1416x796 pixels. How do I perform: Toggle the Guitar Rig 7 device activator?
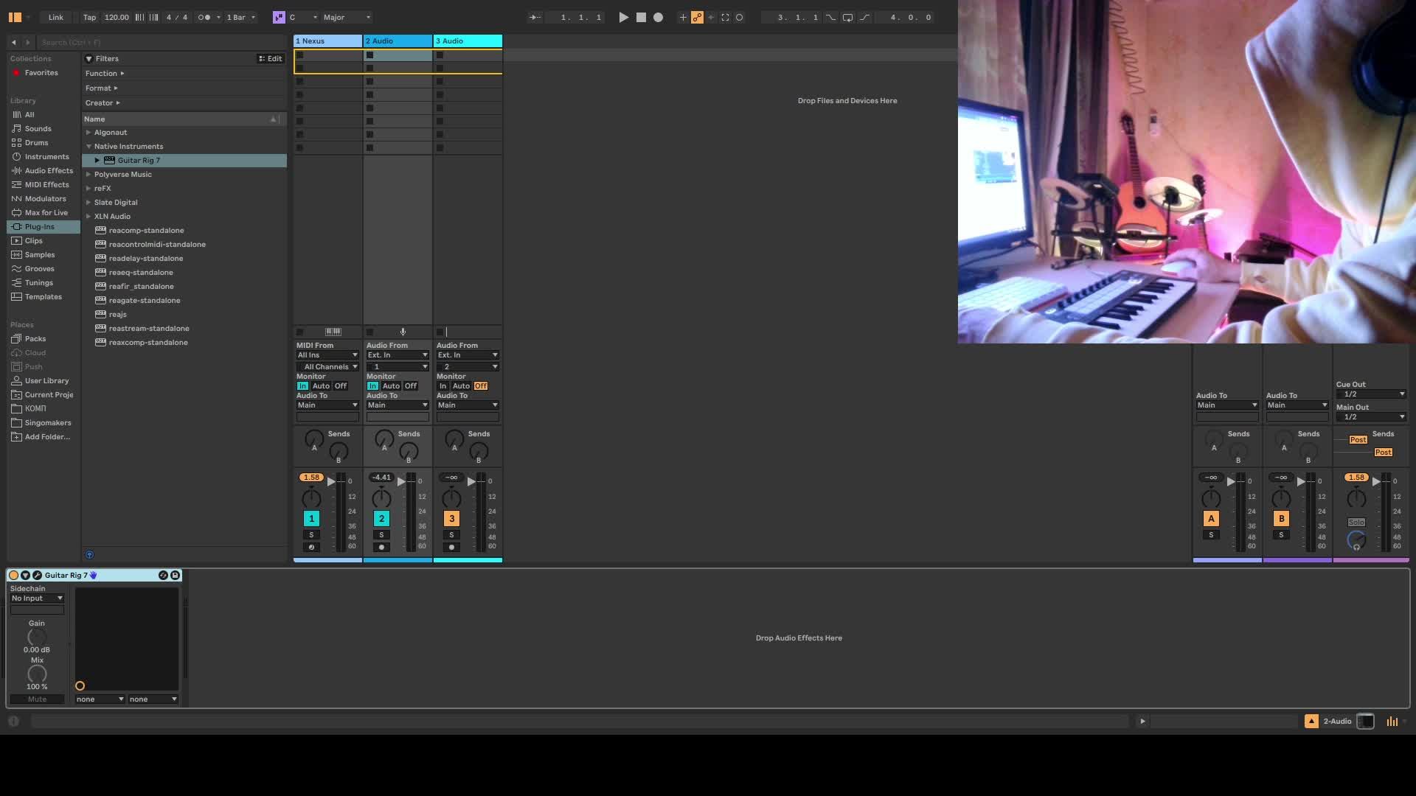coord(13,576)
